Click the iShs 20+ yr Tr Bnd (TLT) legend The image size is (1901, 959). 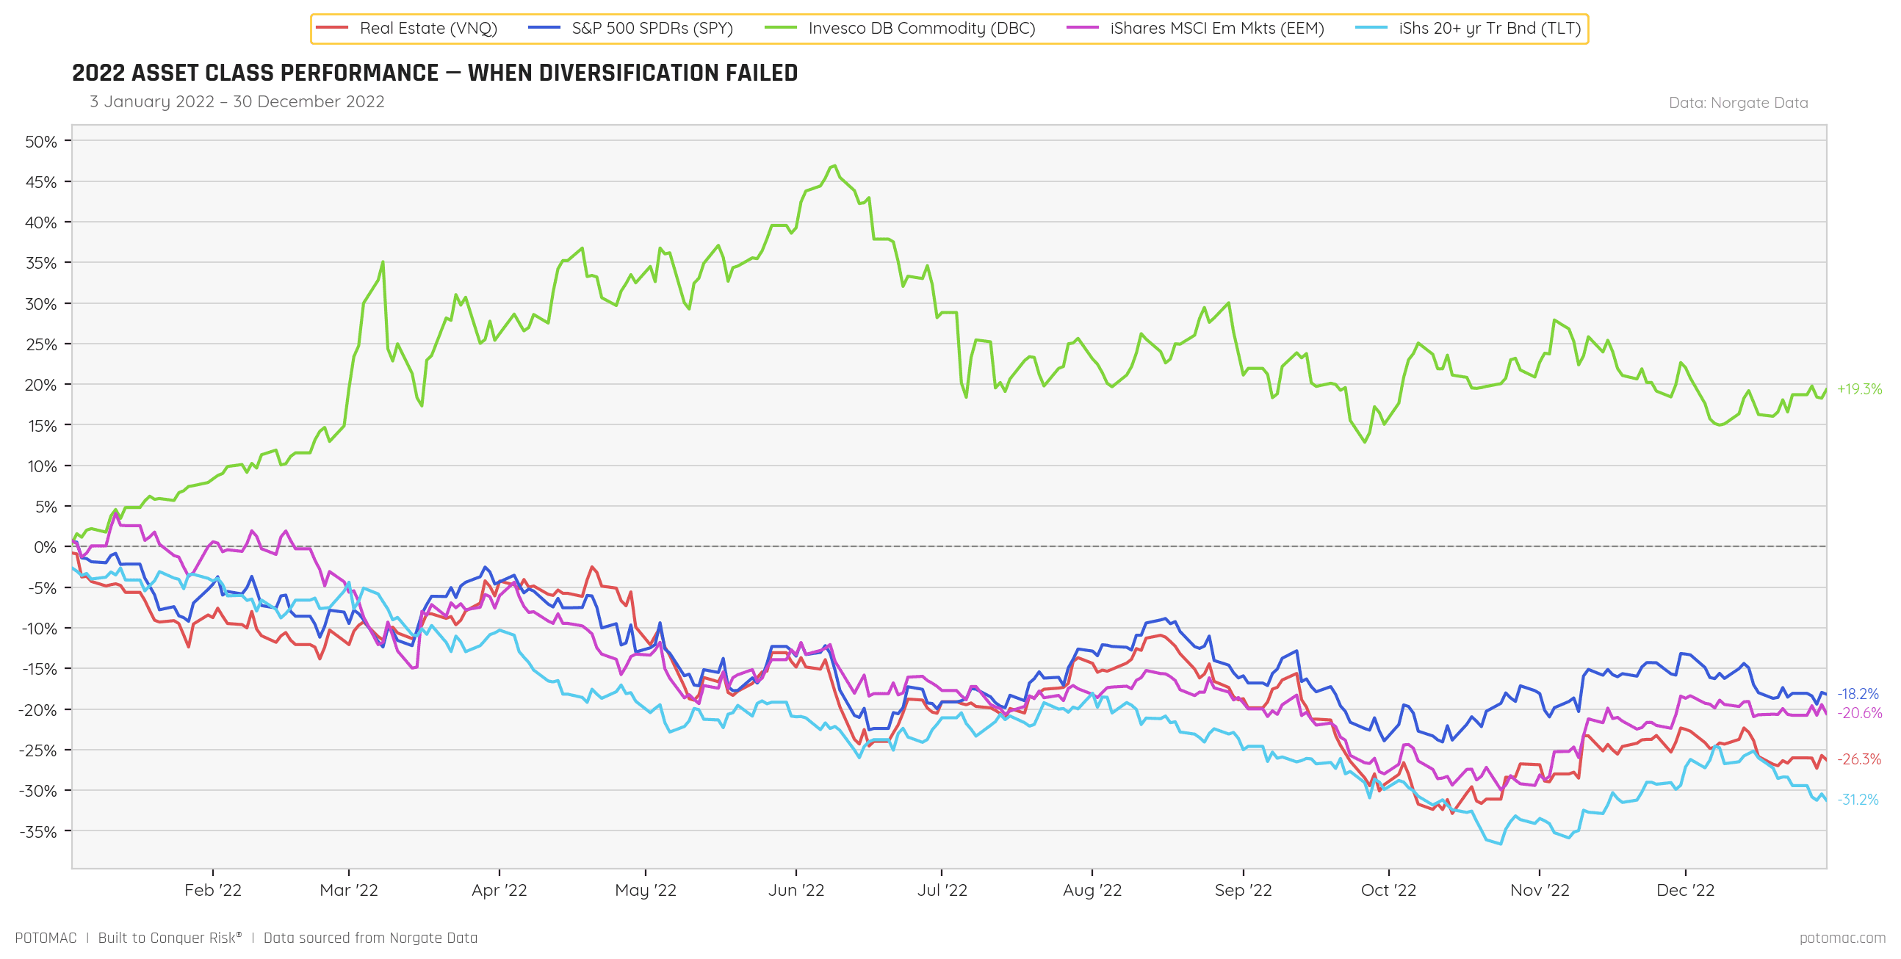point(1489,29)
